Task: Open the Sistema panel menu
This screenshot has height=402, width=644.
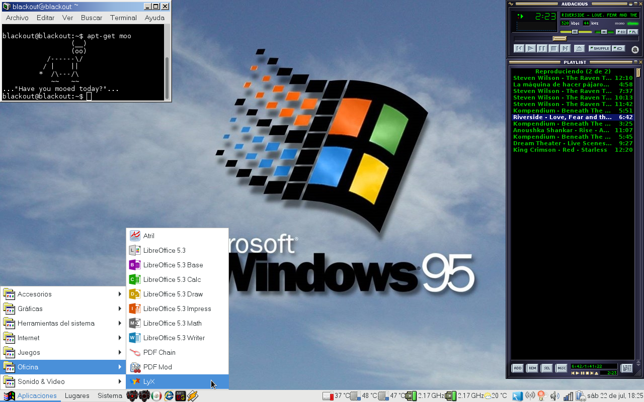Action: pyautogui.click(x=110, y=395)
